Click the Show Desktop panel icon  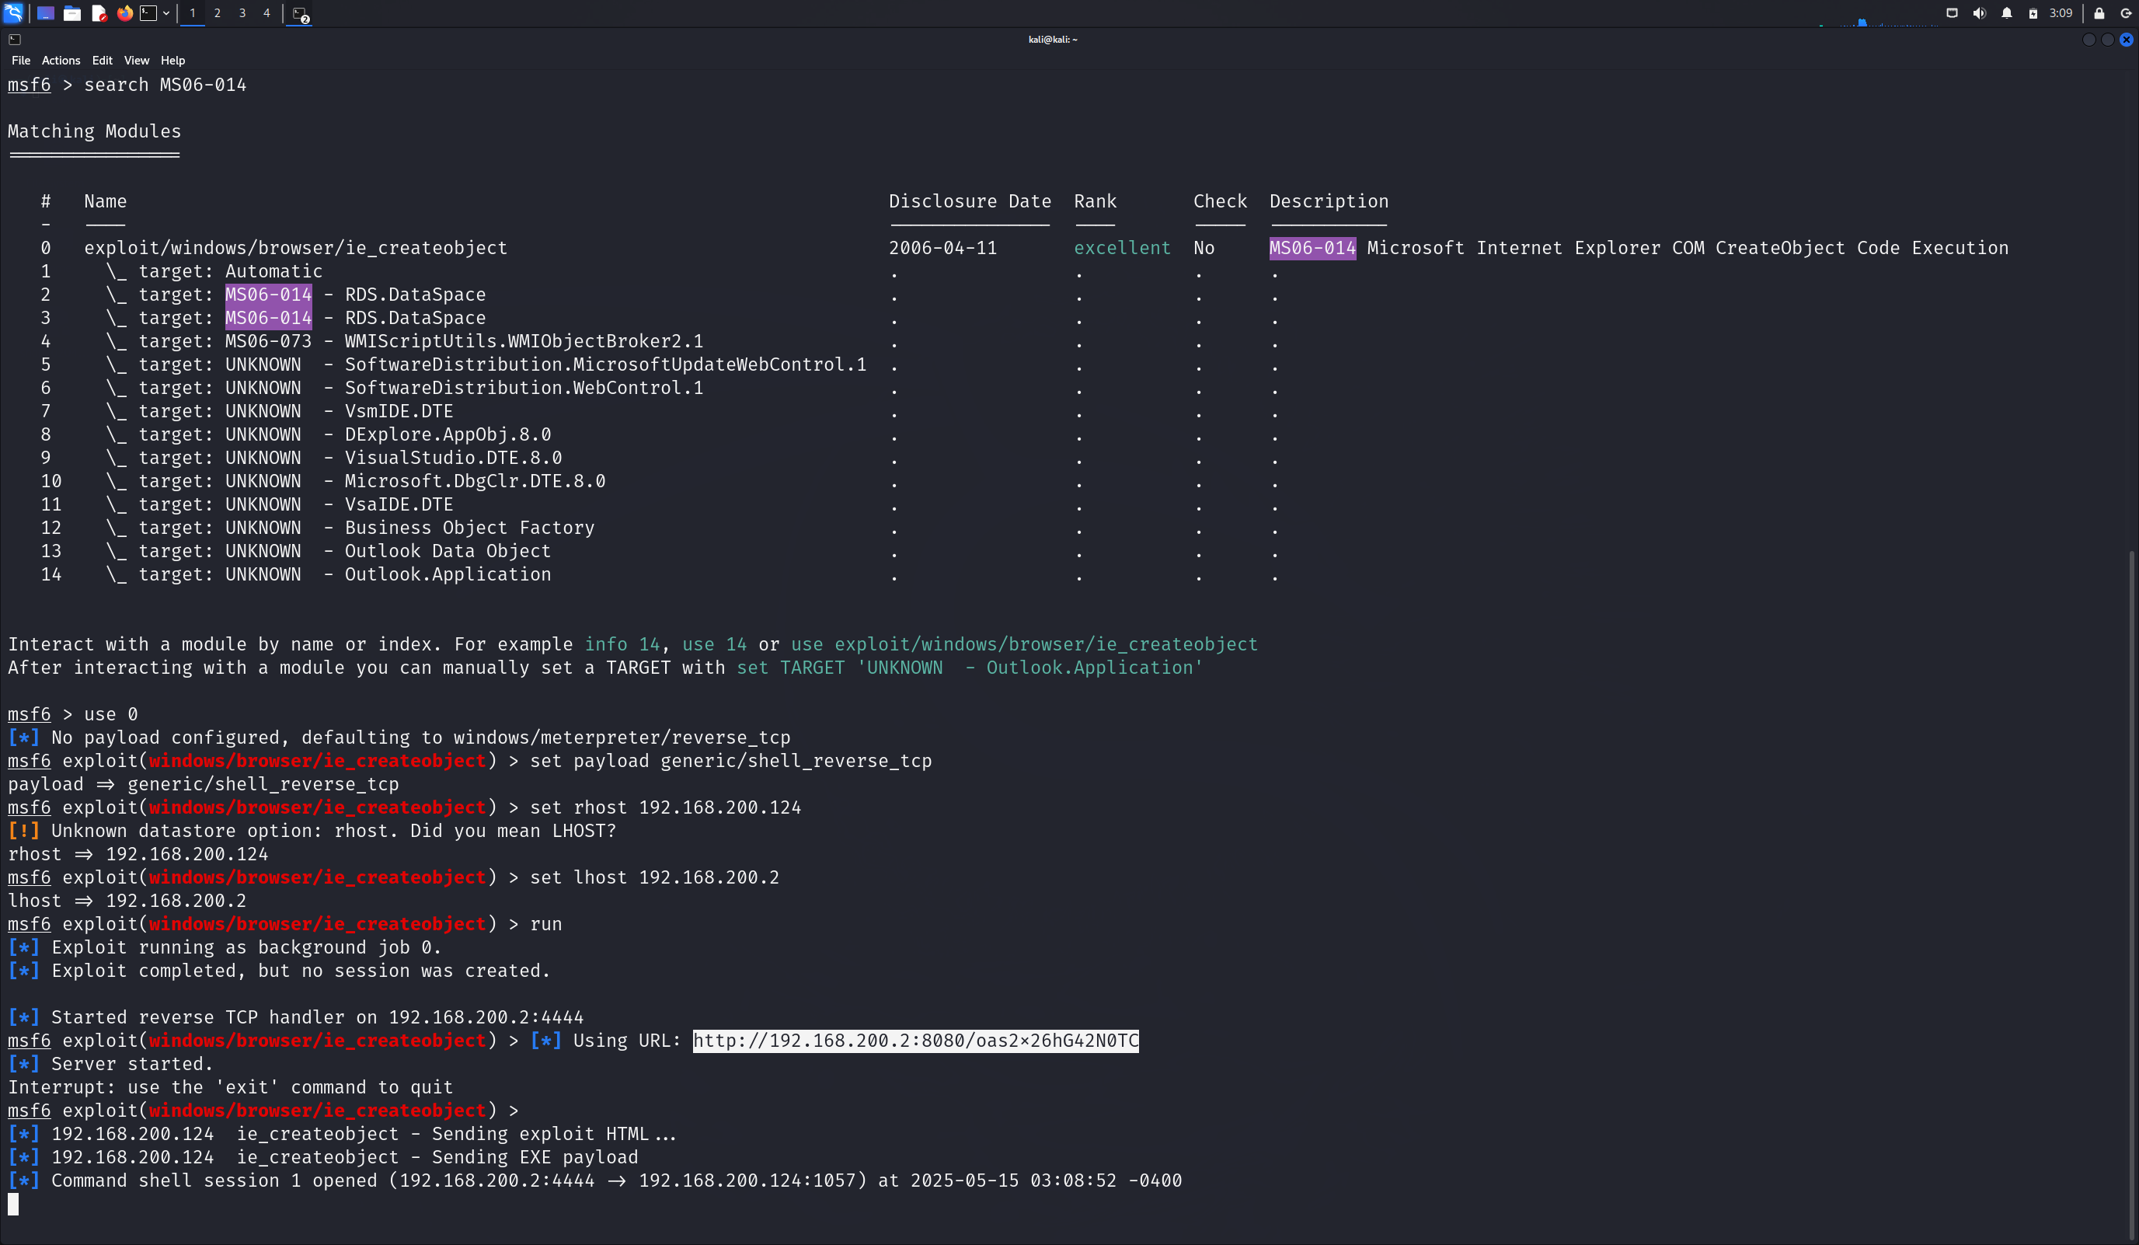pos(46,12)
